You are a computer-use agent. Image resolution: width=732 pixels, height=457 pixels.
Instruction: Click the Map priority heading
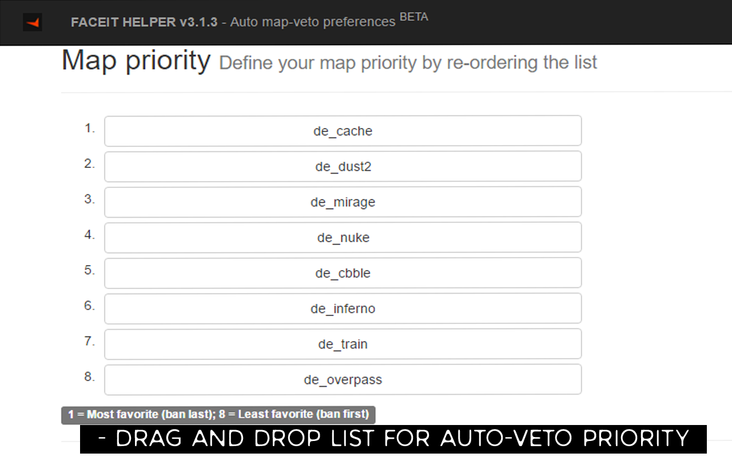pyautogui.click(x=136, y=60)
